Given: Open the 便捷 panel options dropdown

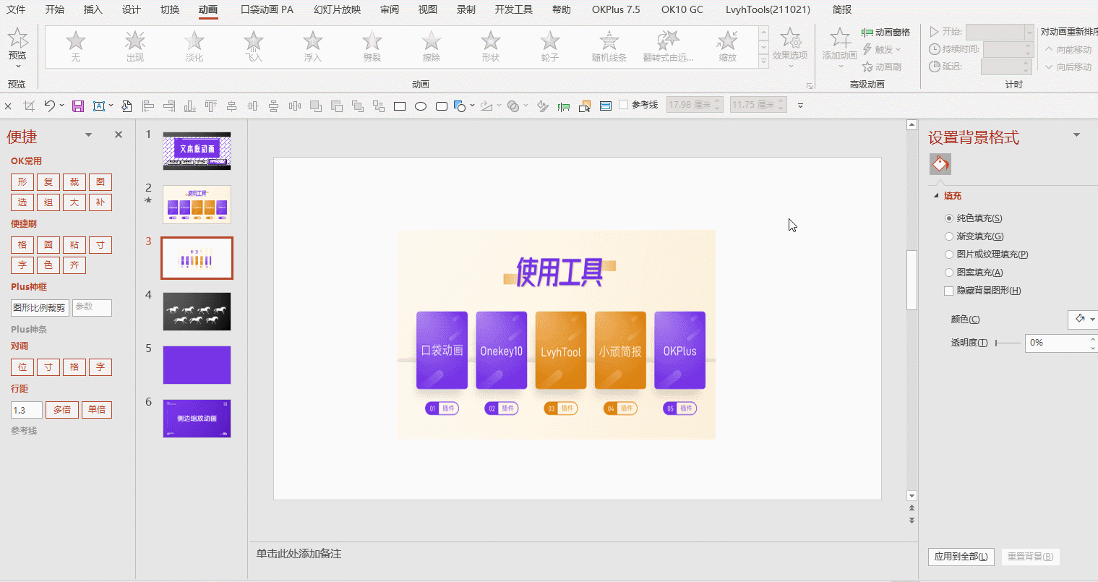Looking at the screenshot, I should tap(88, 135).
